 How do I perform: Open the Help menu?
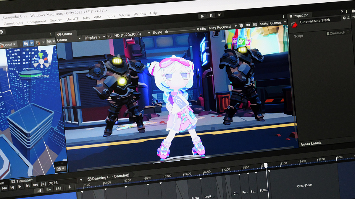tap(153, 13)
